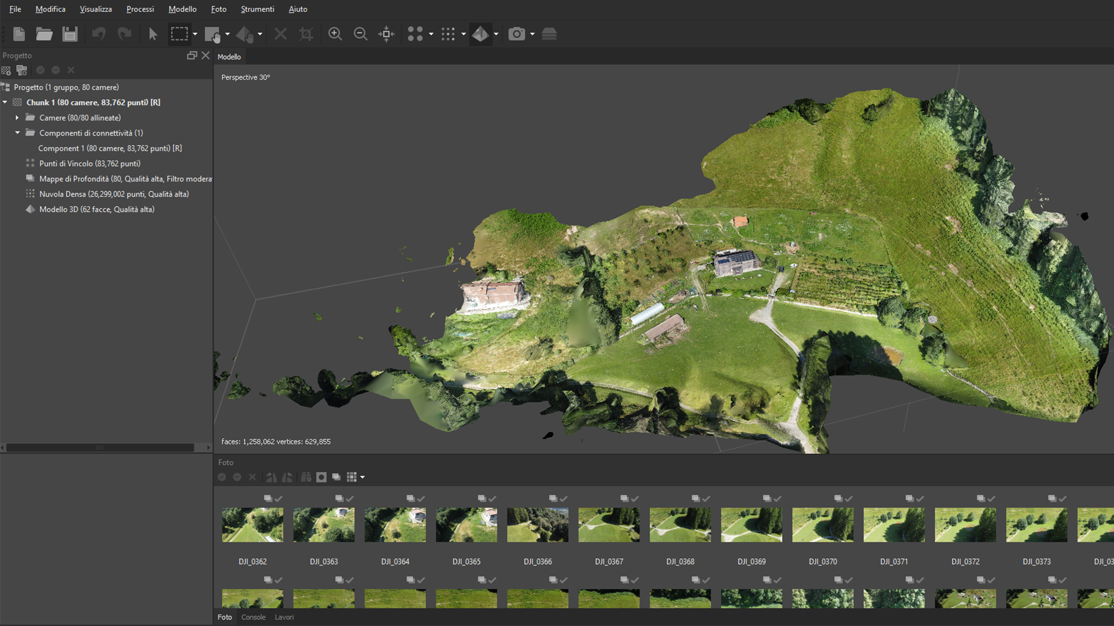Collapse the Componenti di connettività node
Viewport: 1114px width, 626px height.
(x=17, y=133)
